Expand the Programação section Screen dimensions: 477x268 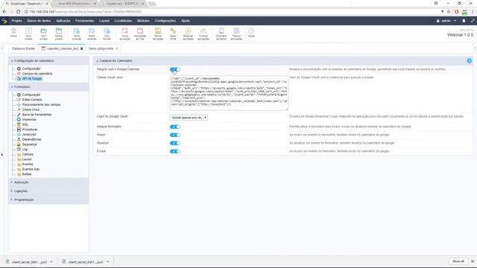pos(48,200)
